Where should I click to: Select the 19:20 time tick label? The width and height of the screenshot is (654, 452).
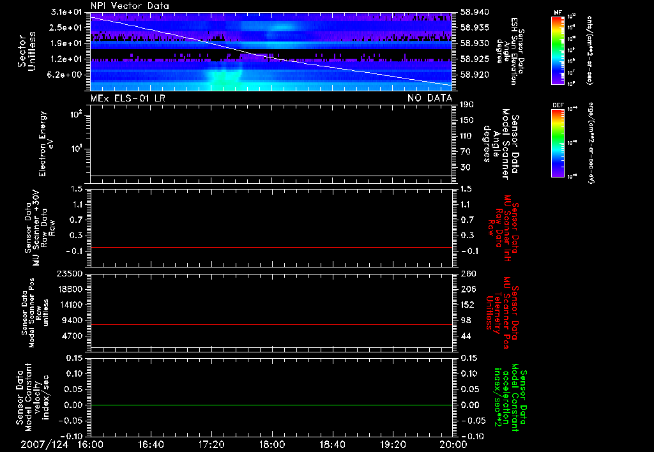point(393,444)
